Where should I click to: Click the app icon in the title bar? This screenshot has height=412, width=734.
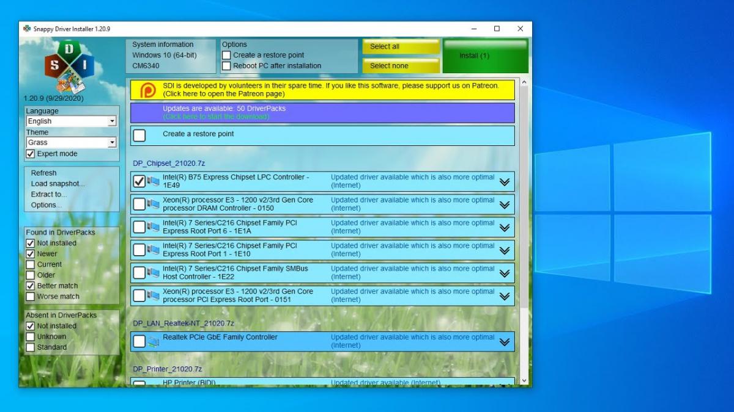point(27,29)
